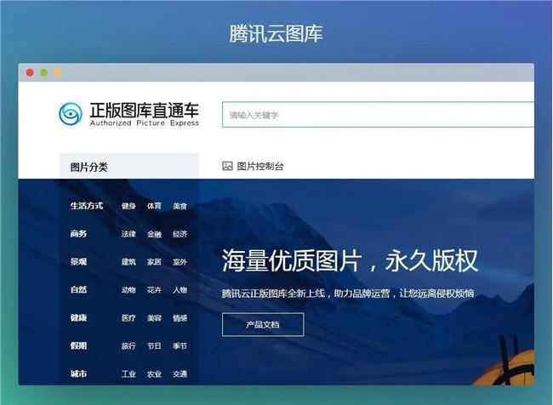
Task: Open the 建筑 subcategory
Action: [x=128, y=262]
